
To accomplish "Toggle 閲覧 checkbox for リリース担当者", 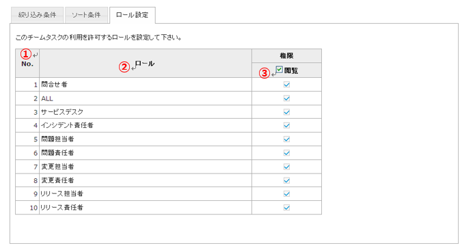I will pos(286,194).
